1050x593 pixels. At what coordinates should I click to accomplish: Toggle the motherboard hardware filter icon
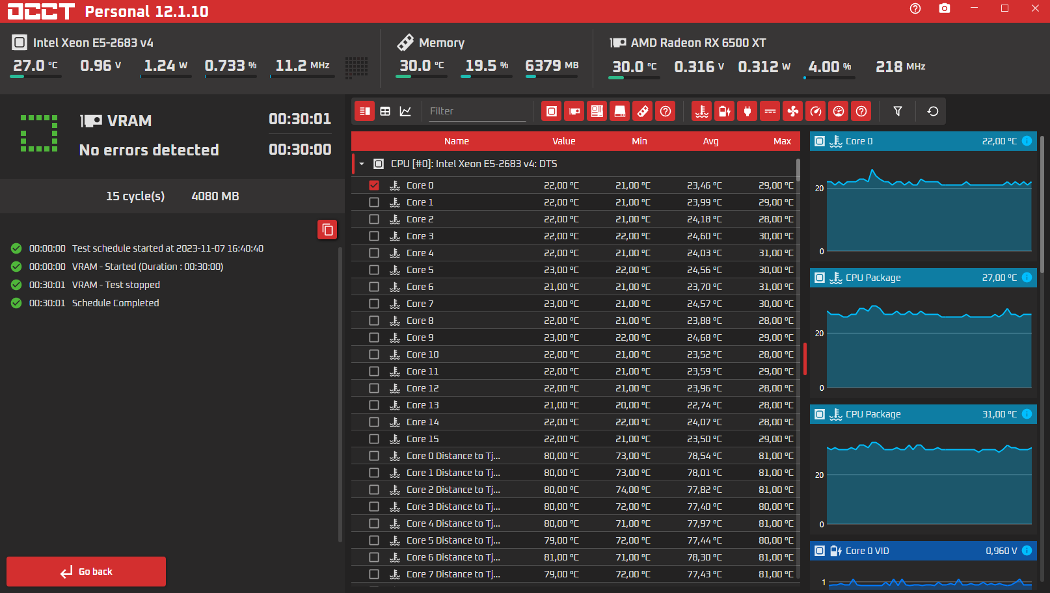pyautogui.click(x=597, y=111)
